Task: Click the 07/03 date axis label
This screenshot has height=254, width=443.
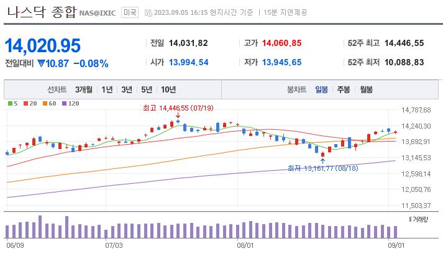Action: 114,245
